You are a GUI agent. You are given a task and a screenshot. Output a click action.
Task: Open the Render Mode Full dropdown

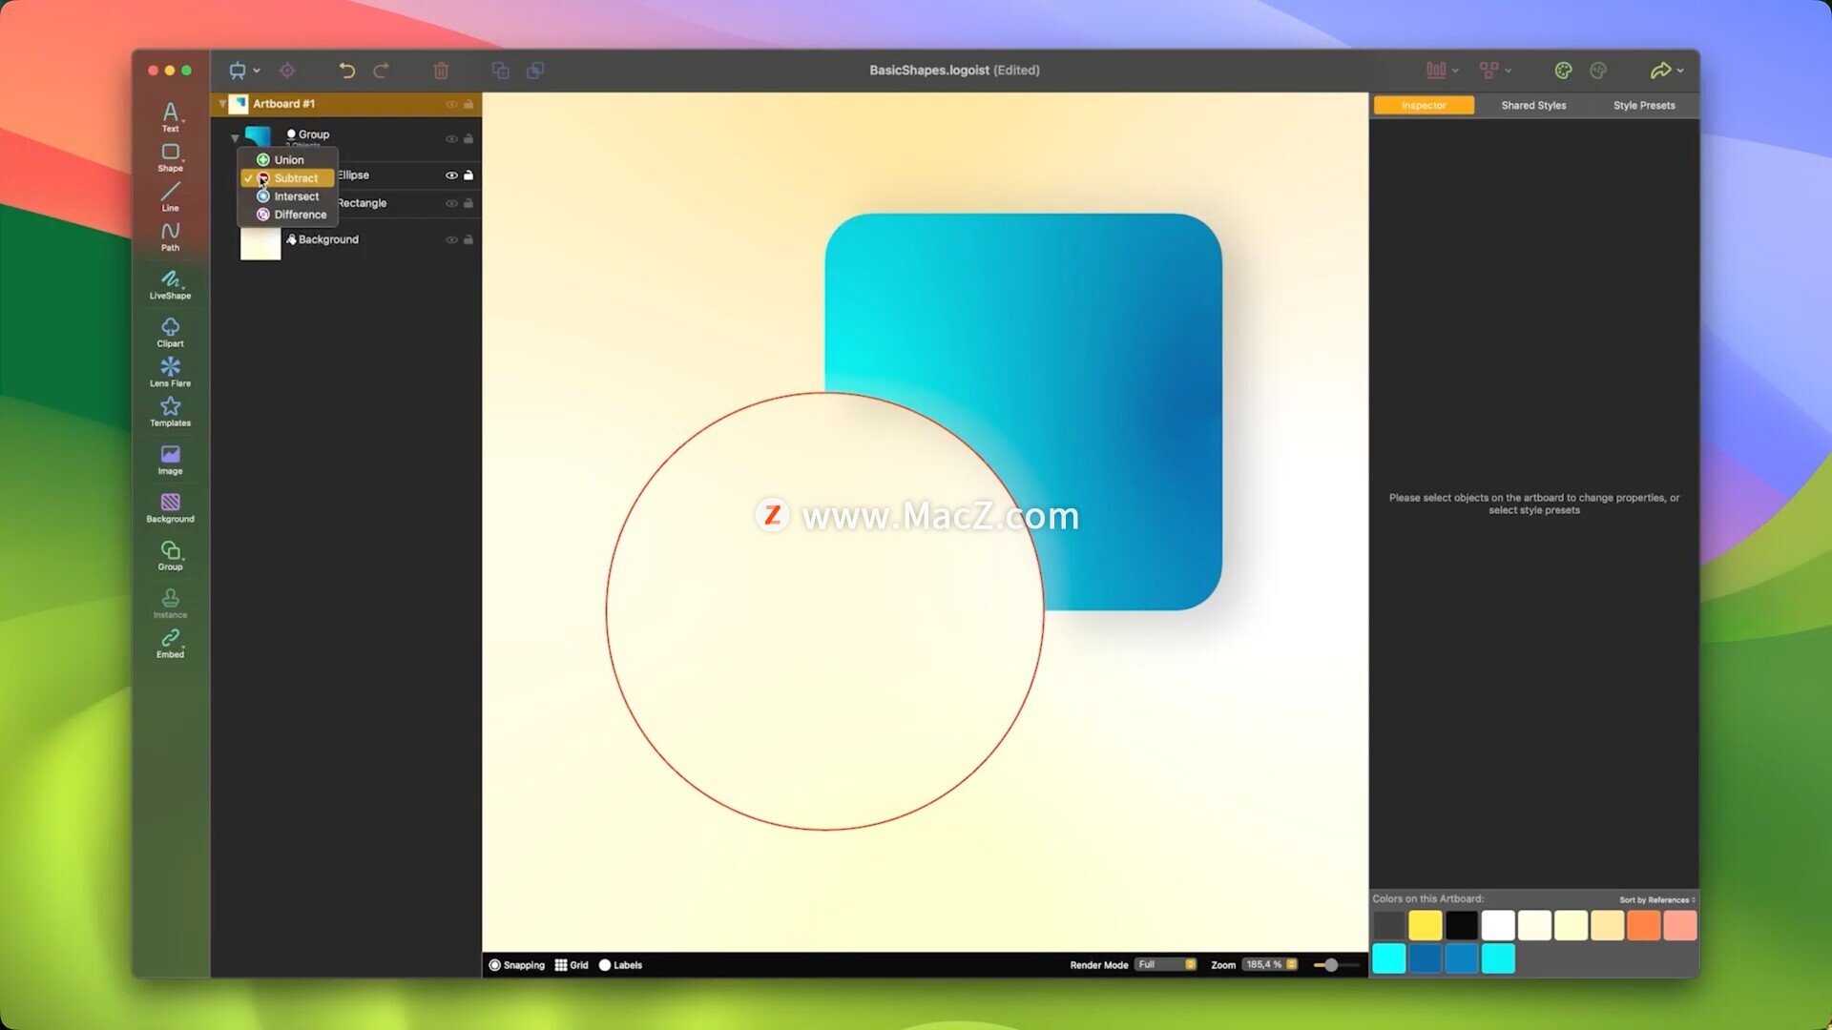pyautogui.click(x=1165, y=965)
